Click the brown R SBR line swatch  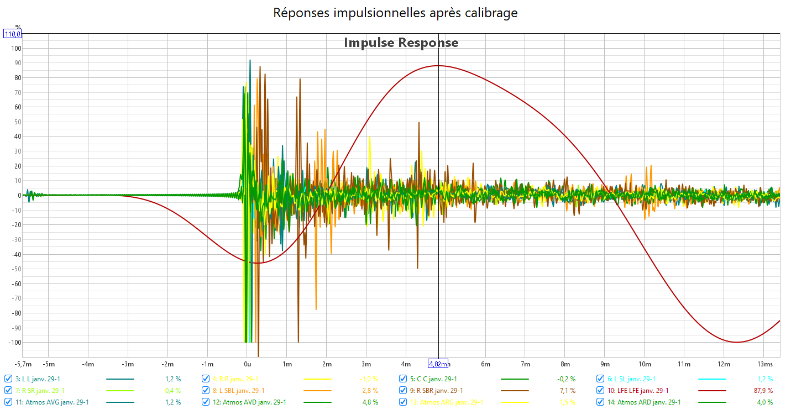click(x=515, y=391)
